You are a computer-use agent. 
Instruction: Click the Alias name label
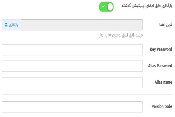tap(163, 82)
